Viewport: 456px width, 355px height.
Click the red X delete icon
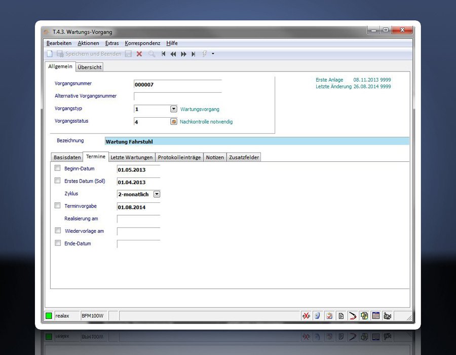(x=139, y=54)
